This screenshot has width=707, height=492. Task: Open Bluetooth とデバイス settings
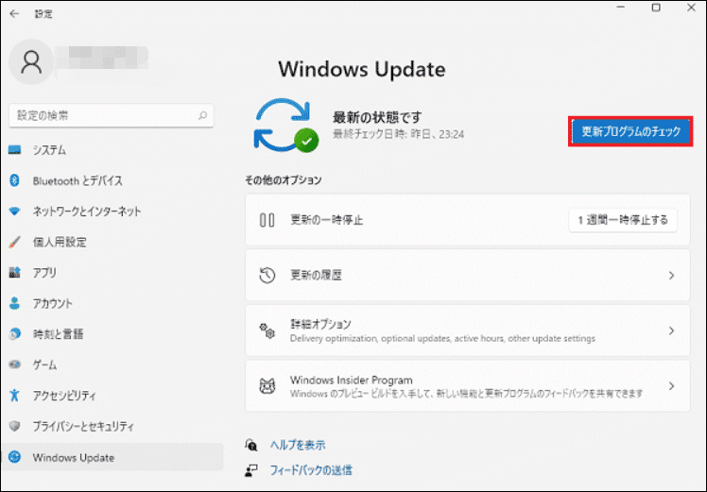coord(112,180)
